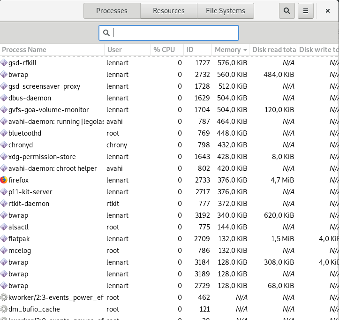This screenshot has height=320, width=339.
Task: Switch to the Resources tab
Action: pyautogui.click(x=169, y=11)
